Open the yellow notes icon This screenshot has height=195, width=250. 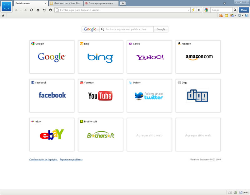tap(226, 15)
